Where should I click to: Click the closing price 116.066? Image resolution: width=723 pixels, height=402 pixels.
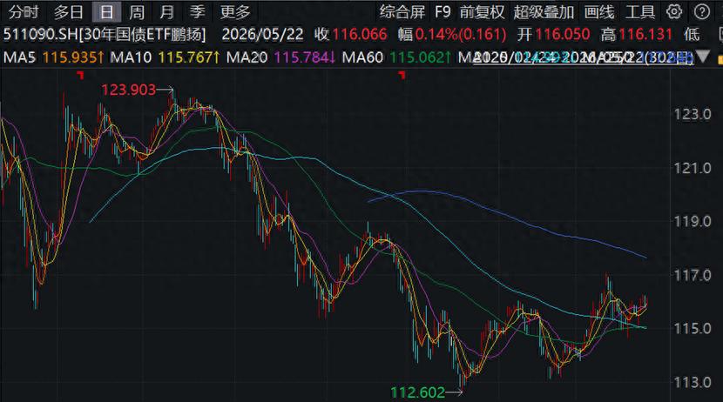(360, 35)
